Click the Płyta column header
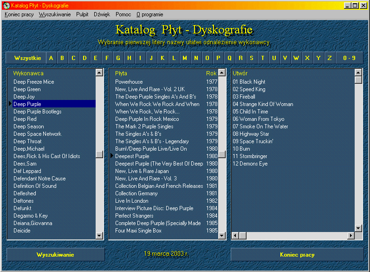370x272 pixels. pyautogui.click(x=121, y=73)
